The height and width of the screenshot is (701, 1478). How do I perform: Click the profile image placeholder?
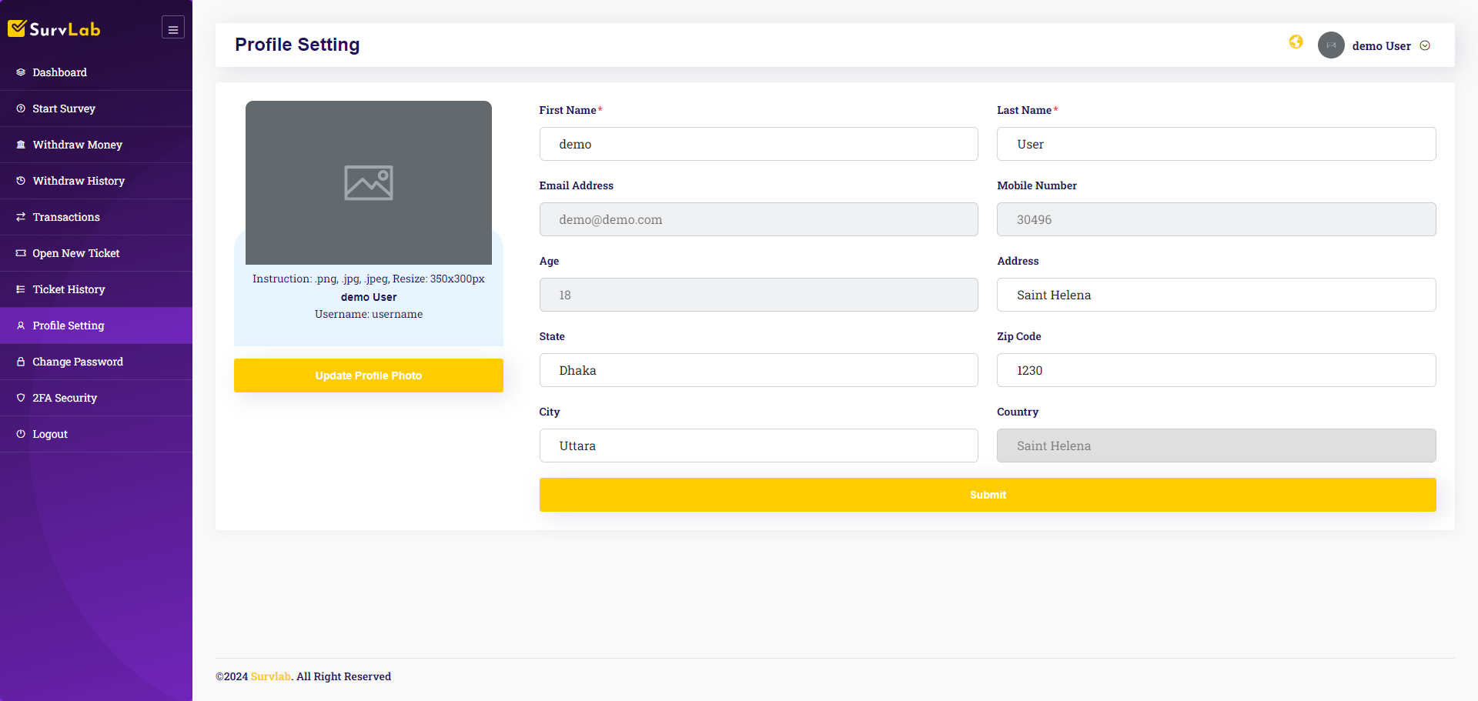click(x=368, y=182)
